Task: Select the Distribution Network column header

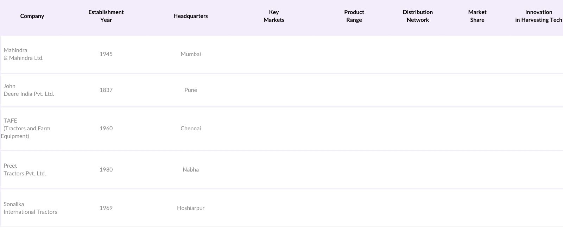Action: click(418, 16)
